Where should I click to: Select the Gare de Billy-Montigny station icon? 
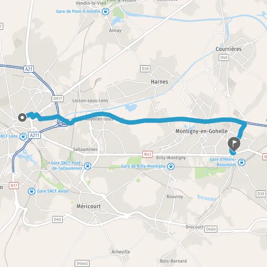coord(171,166)
